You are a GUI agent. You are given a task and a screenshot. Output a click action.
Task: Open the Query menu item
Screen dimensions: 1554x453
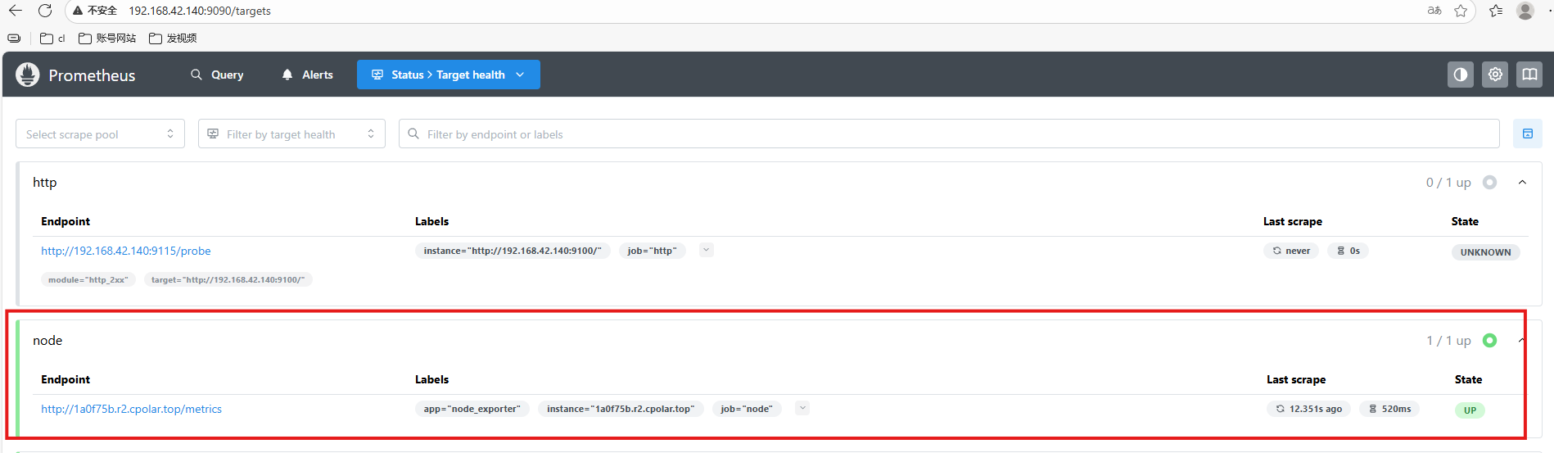217,75
